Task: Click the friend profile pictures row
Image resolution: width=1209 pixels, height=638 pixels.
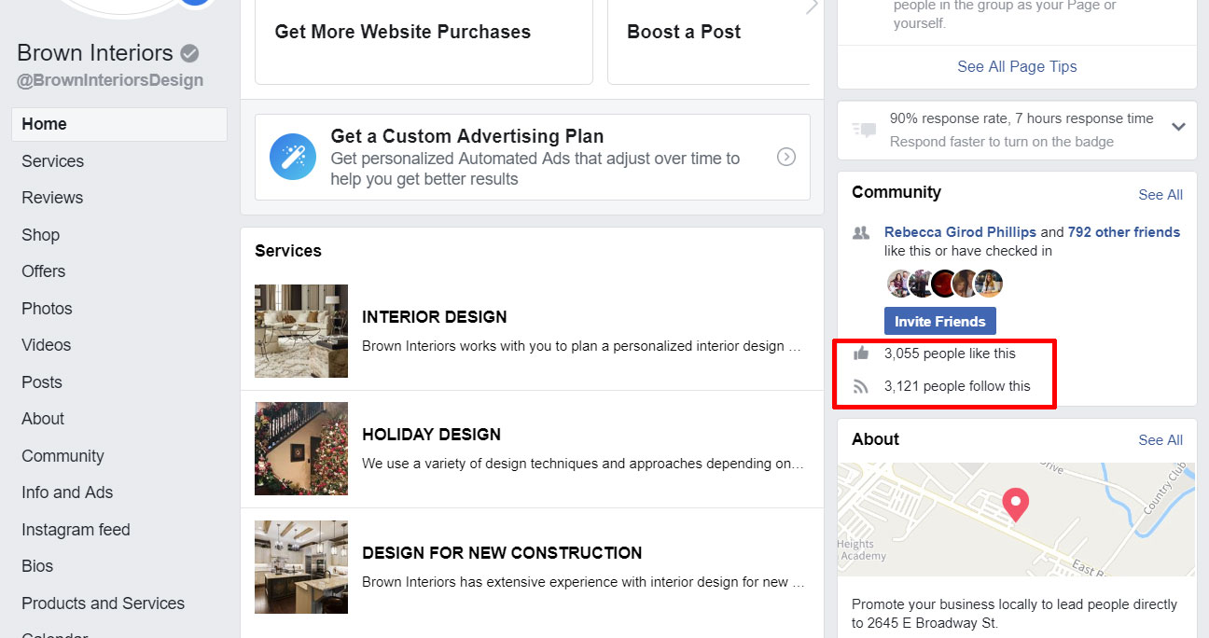Action: [945, 284]
